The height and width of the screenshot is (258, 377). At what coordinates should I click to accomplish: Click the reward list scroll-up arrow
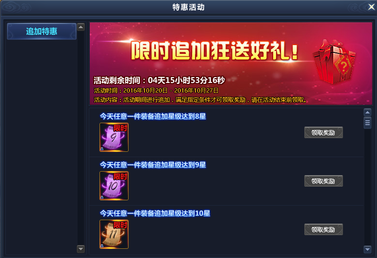[x=367, y=112]
